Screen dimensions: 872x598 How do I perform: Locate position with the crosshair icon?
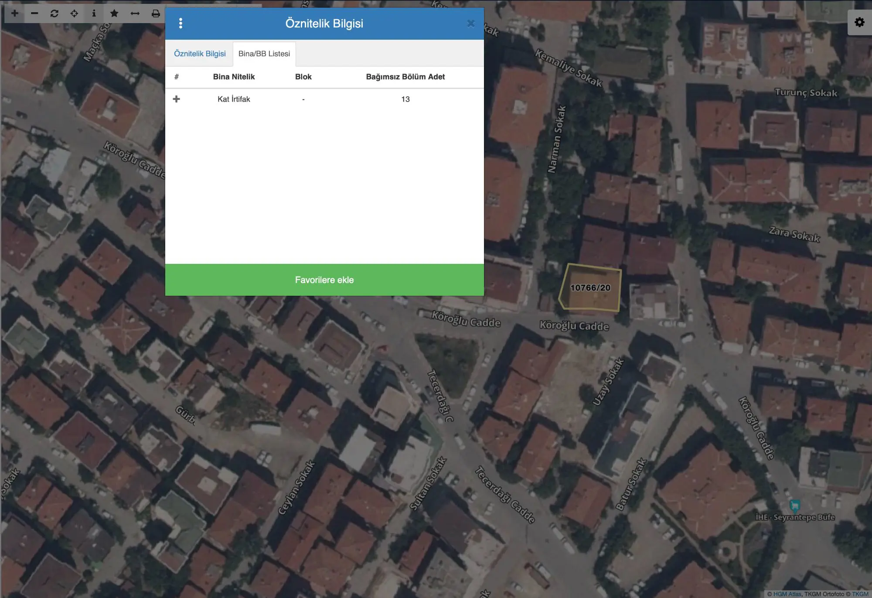[74, 14]
